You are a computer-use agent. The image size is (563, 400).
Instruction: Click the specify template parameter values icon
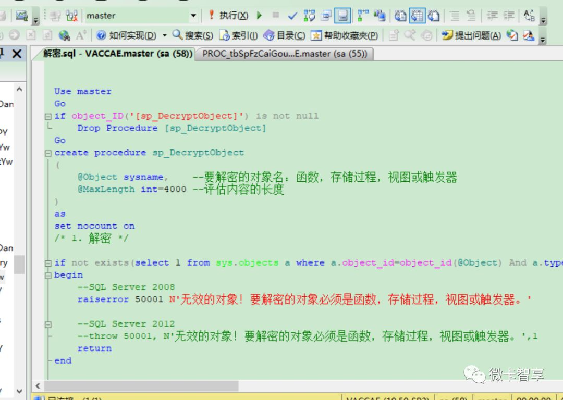531,16
